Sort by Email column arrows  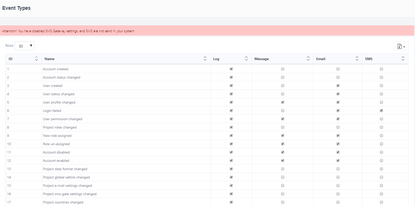[x=357, y=59]
